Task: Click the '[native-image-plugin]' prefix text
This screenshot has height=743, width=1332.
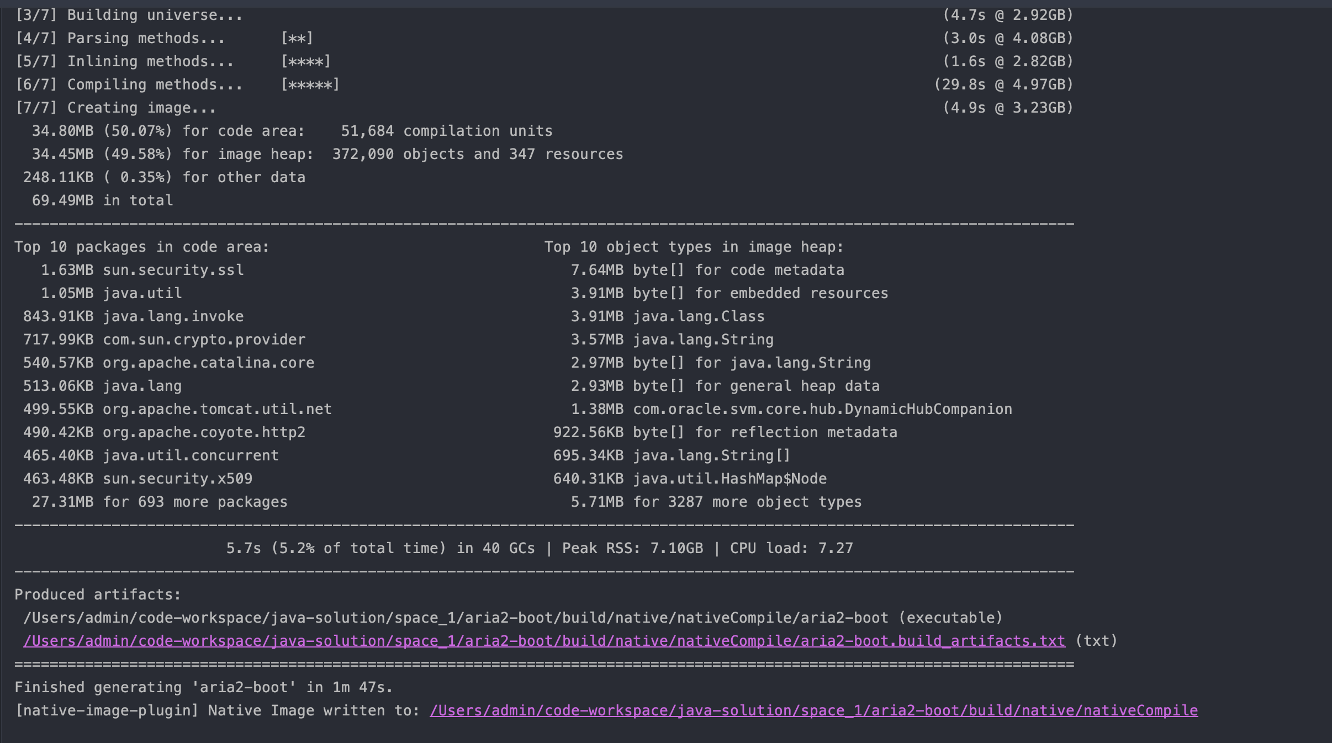Action: pos(107,710)
